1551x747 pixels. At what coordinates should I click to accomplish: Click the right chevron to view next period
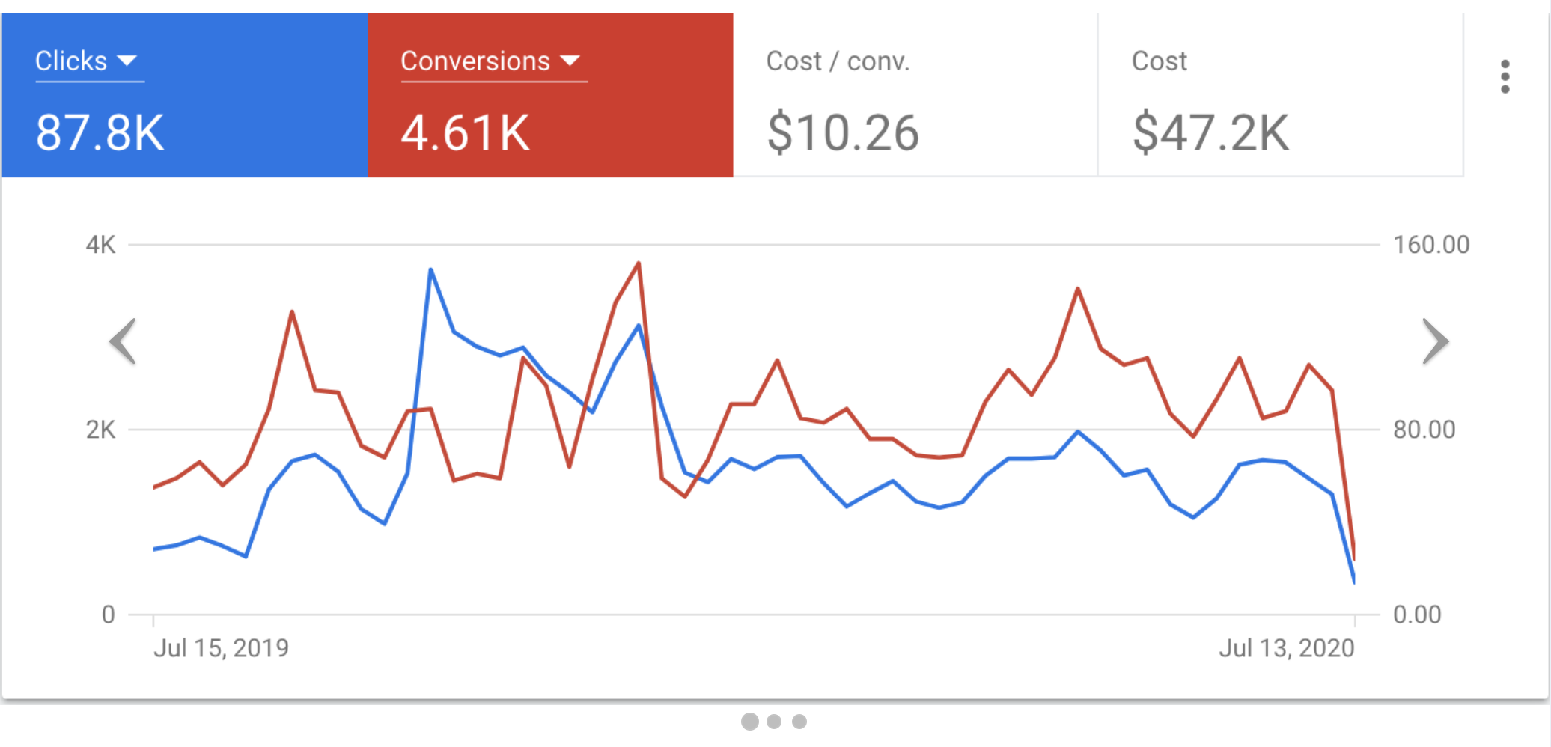1435,341
